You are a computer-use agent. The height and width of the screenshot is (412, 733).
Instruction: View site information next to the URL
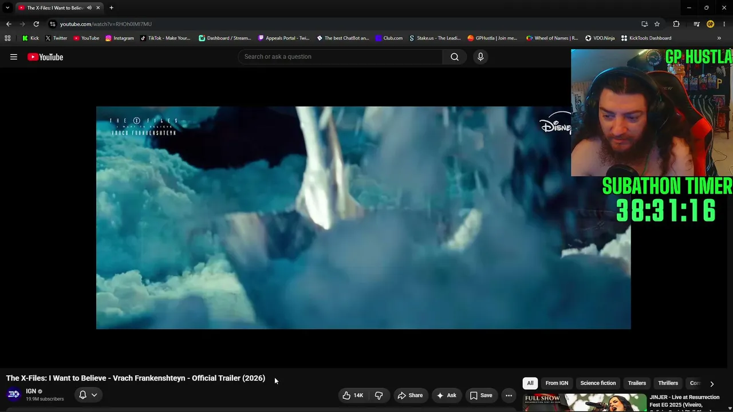pyautogui.click(x=52, y=24)
